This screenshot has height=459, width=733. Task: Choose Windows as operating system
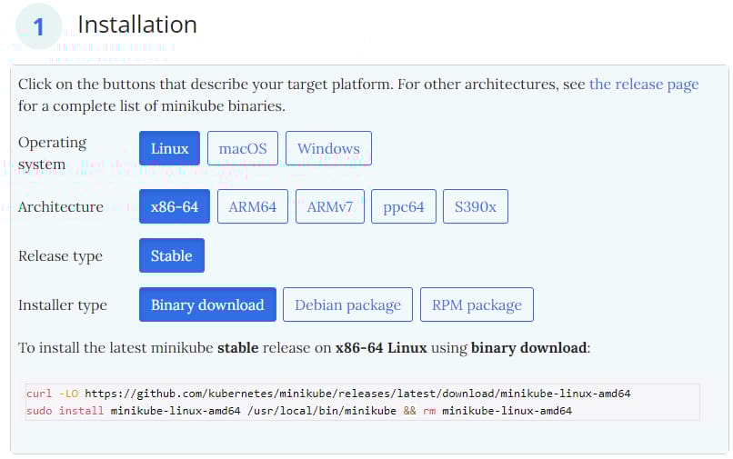click(x=328, y=148)
